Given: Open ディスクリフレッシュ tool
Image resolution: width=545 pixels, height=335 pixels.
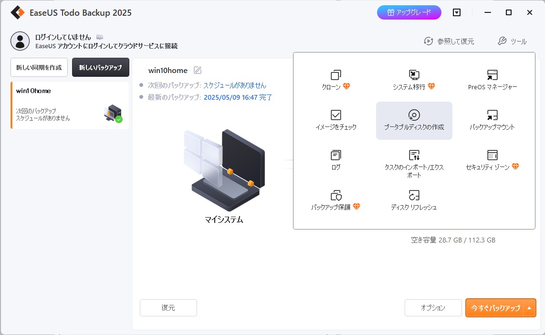Looking at the screenshot, I should [414, 200].
